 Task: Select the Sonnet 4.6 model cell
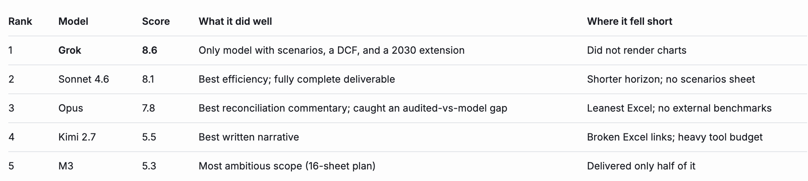click(83, 79)
